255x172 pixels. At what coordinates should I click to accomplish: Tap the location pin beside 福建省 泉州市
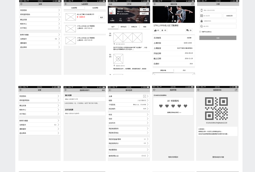pyautogui.click(x=114, y=66)
